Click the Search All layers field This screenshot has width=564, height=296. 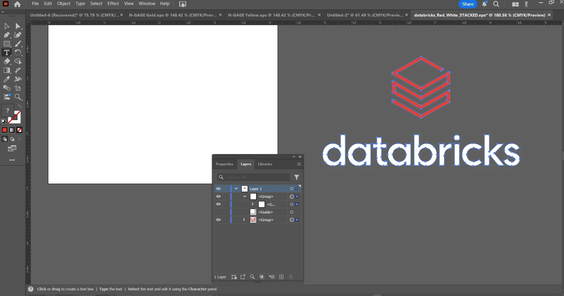[x=253, y=177]
